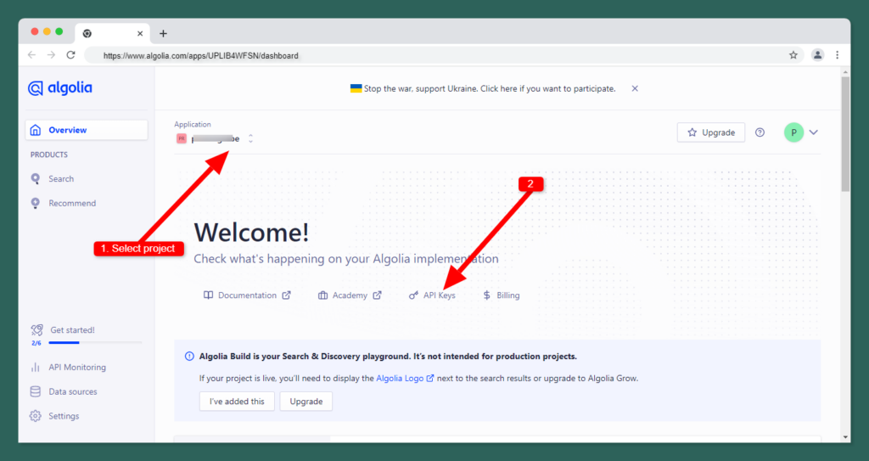Screen dimensions: 869x461
Task: Open the help question mark icon
Action: tap(760, 132)
